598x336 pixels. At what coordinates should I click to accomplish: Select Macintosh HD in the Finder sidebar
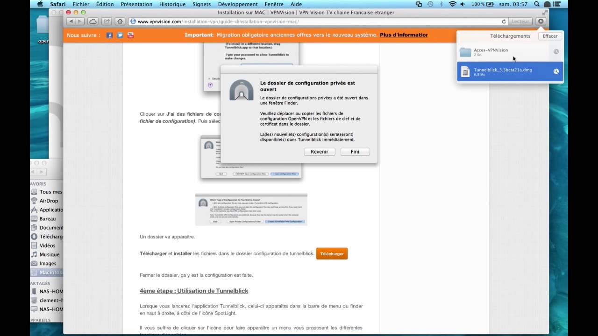47,273
